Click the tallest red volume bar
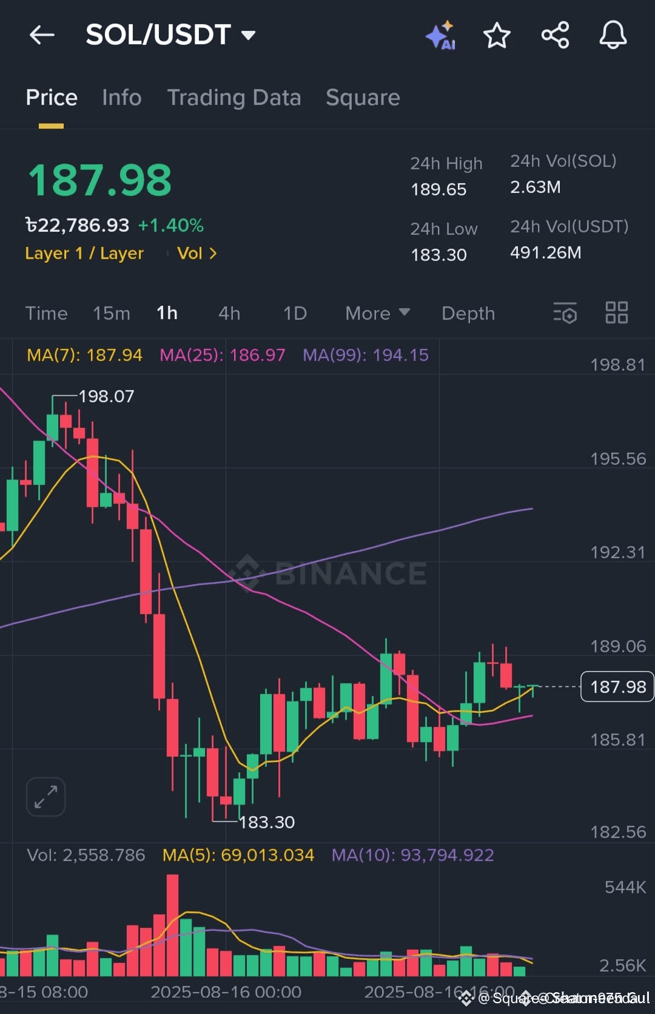This screenshot has height=1014, width=655. 172,925
